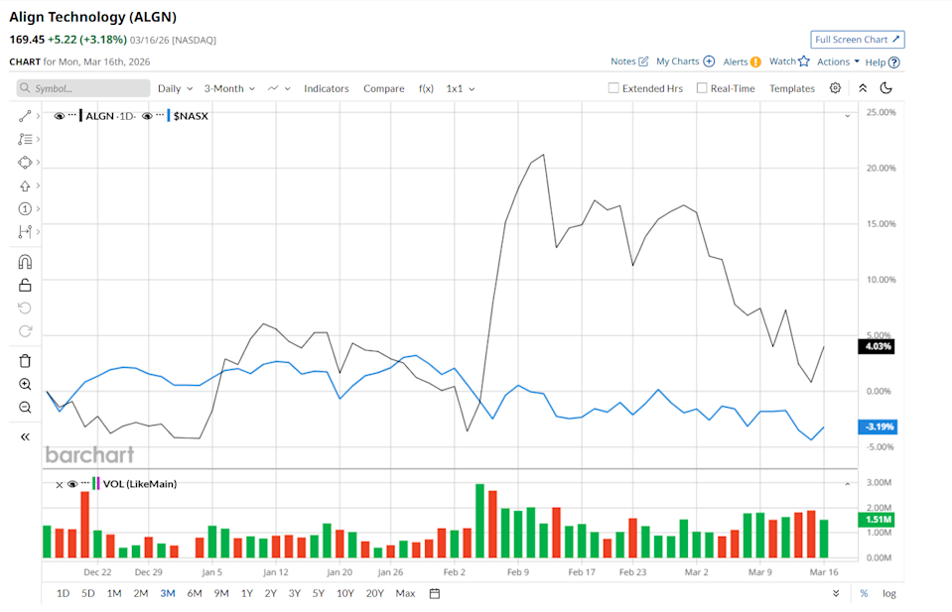Delete drawings with the trash icon
Viewport: 952px width, 612px height.
point(25,360)
